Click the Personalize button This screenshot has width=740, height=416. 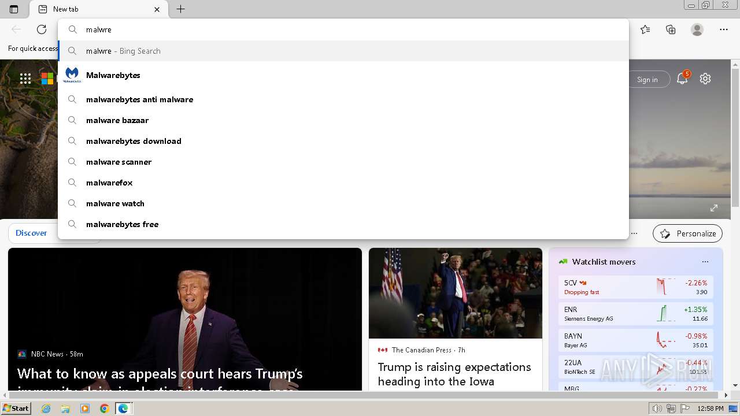pyautogui.click(x=687, y=233)
